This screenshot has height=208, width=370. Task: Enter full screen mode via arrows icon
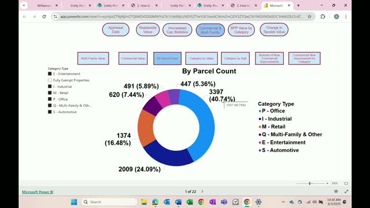(346, 191)
